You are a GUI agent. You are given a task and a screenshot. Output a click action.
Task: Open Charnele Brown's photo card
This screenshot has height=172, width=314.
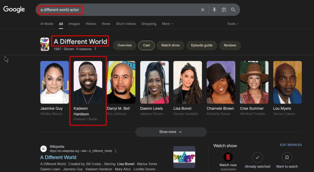(x=221, y=82)
